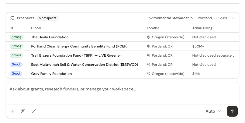
Task: Click 'Portland, OR' in EMSWCD row
Action: click(x=162, y=65)
